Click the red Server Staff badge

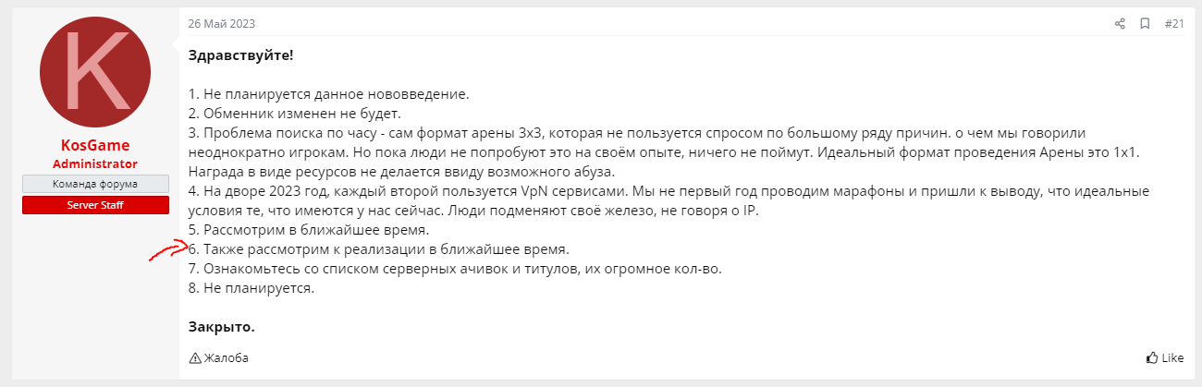[94, 204]
